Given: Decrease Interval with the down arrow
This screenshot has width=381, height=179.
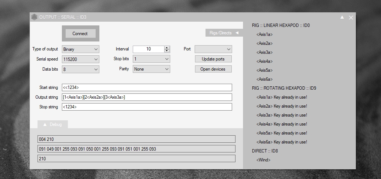Looking at the screenshot, I should pos(166,50).
